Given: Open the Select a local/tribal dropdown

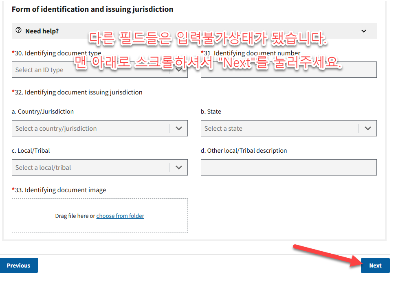Looking at the screenshot, I should point(99,167).
